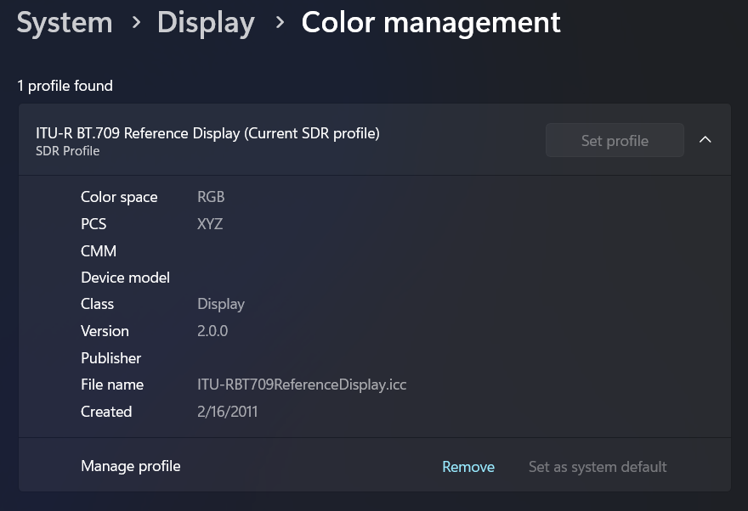Remove the current SDR profile
This screenshot has height=511, width=748.
(468, 466)
